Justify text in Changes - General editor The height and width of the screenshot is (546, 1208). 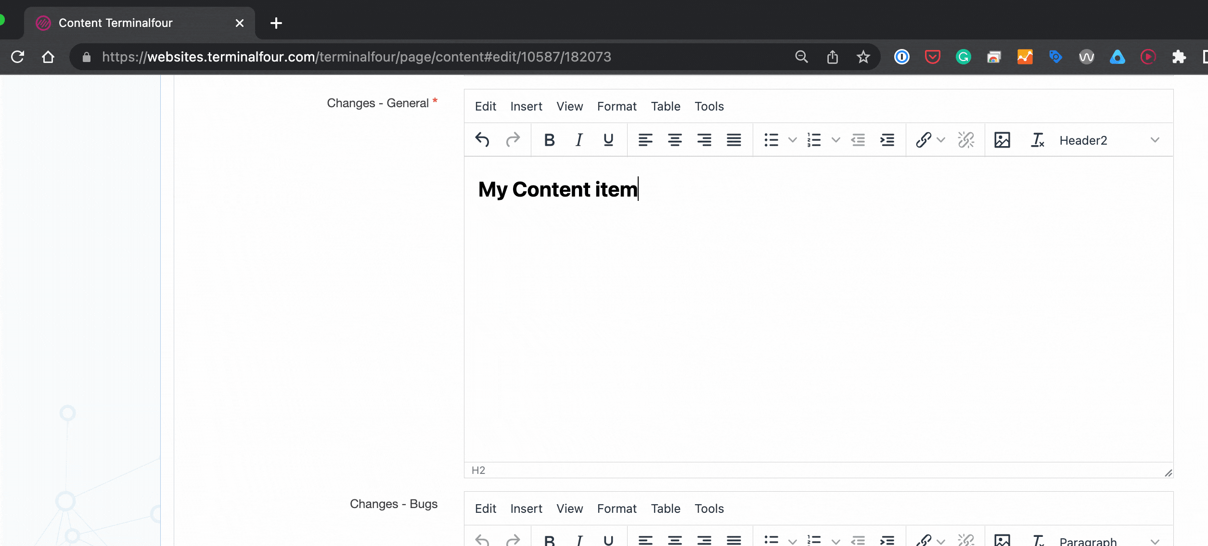(734, 140)
